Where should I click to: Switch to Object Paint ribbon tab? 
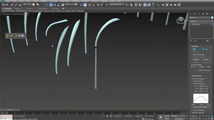pos(42,9)
